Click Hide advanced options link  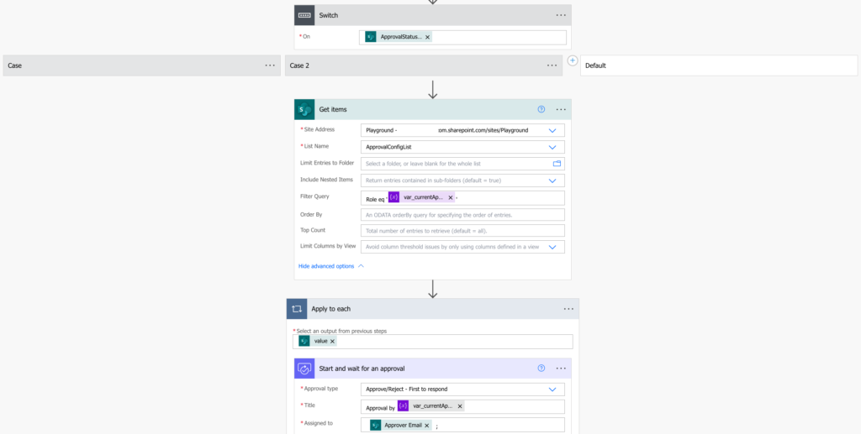point(326,266)
